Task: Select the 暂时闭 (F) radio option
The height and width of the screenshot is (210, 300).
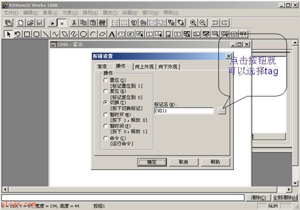Action: (117, 126)
